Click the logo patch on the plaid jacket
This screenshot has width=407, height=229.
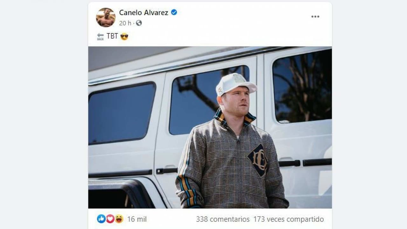click(258, 160)
